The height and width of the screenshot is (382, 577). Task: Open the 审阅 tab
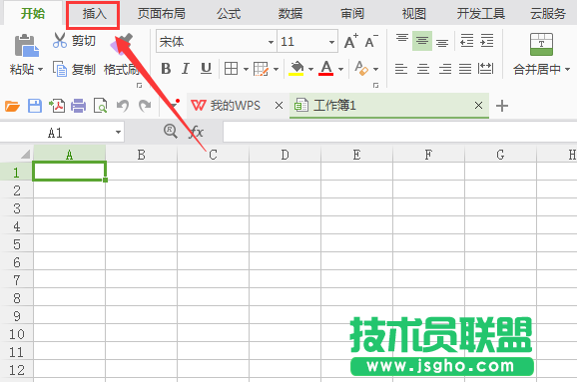pos(352,14)
